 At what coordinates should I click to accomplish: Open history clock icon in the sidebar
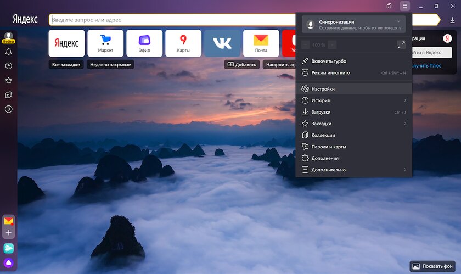click(x=9, y=66)
